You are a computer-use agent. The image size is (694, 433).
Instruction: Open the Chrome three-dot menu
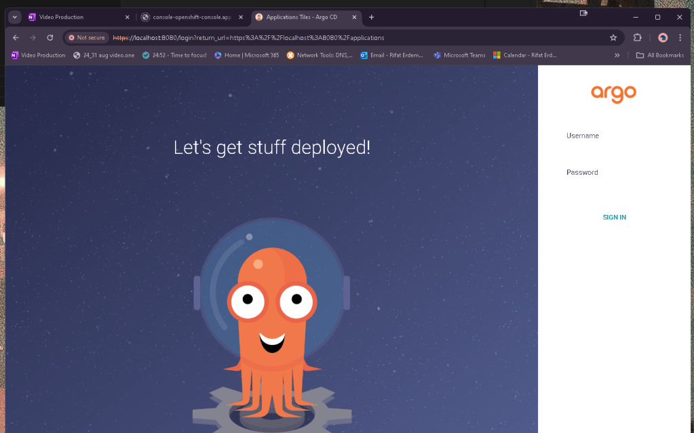pos(680,37)
